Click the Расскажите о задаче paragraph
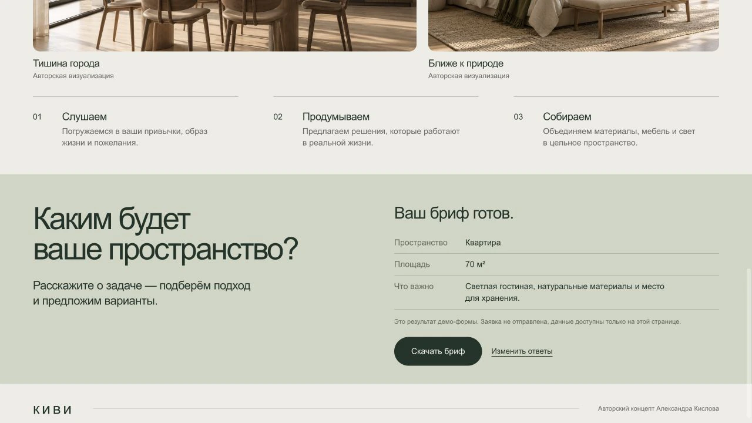752x423 pixels. tap(142, 293)
